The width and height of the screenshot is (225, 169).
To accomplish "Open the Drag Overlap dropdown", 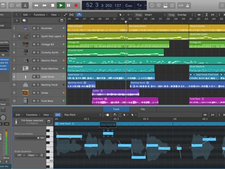I will click(182, 15).
